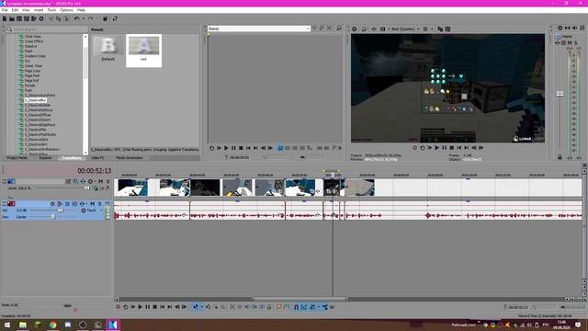Click the timeline horizontal scrollbar
Image resolution: width=588 pixels, height=331 pixels.
click(x=300, y=299)
